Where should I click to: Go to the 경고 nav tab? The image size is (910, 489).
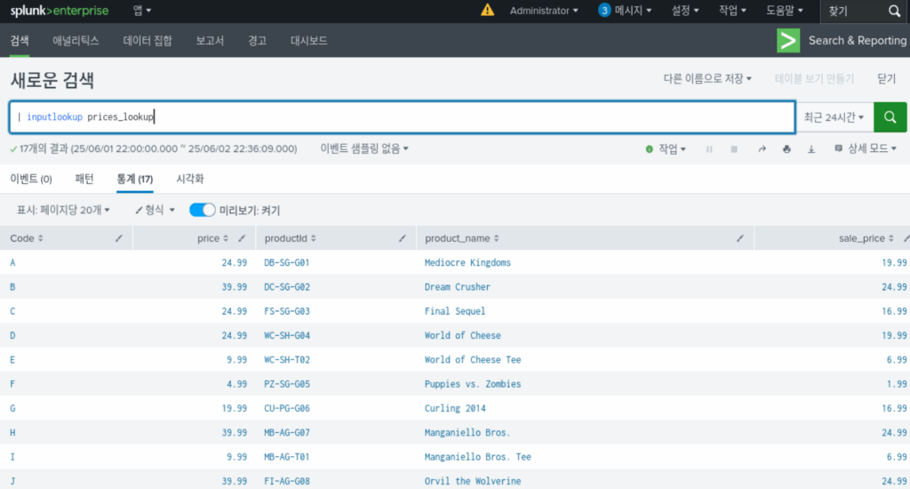pyautogui.click(x=257, y=41)
